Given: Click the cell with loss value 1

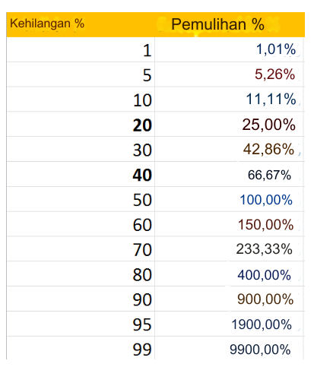Looking at the screenshot, I should 81,49.
